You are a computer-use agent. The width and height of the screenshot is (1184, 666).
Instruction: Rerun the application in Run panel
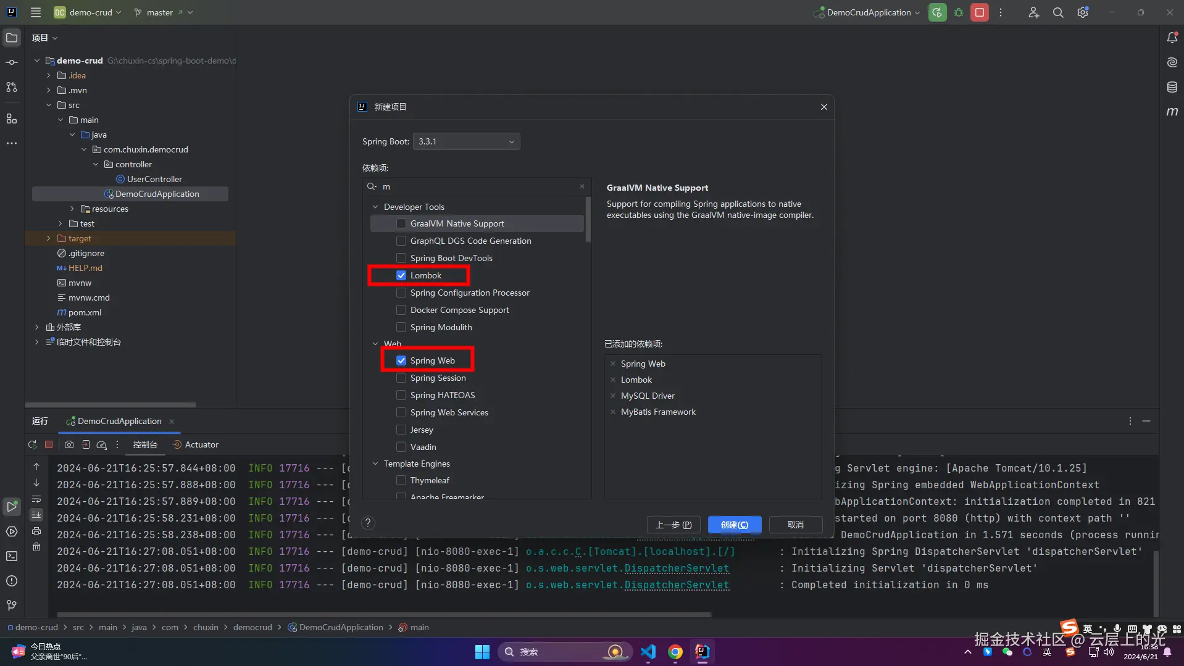33,444
